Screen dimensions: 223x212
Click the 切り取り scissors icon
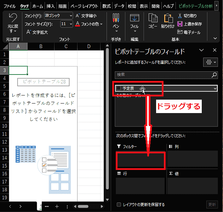point(180,16)
